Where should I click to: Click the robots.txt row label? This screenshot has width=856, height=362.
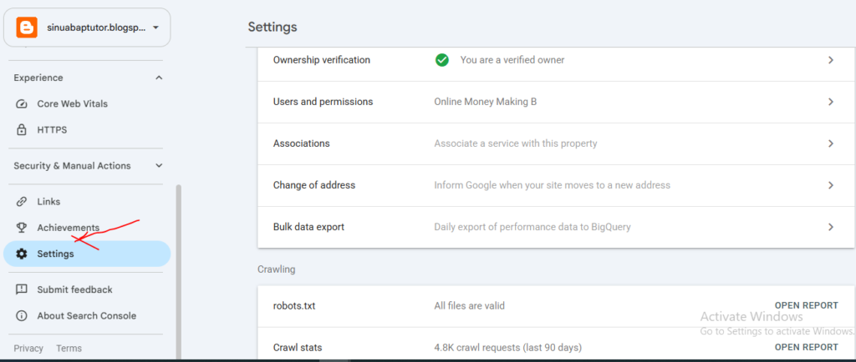tap(294, 306)
